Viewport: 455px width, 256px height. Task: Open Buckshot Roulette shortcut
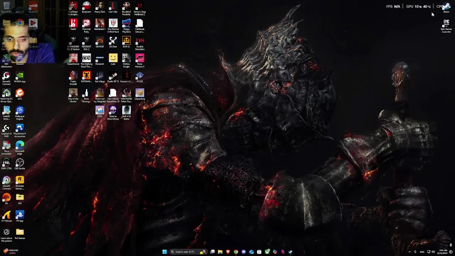point(126,9)
